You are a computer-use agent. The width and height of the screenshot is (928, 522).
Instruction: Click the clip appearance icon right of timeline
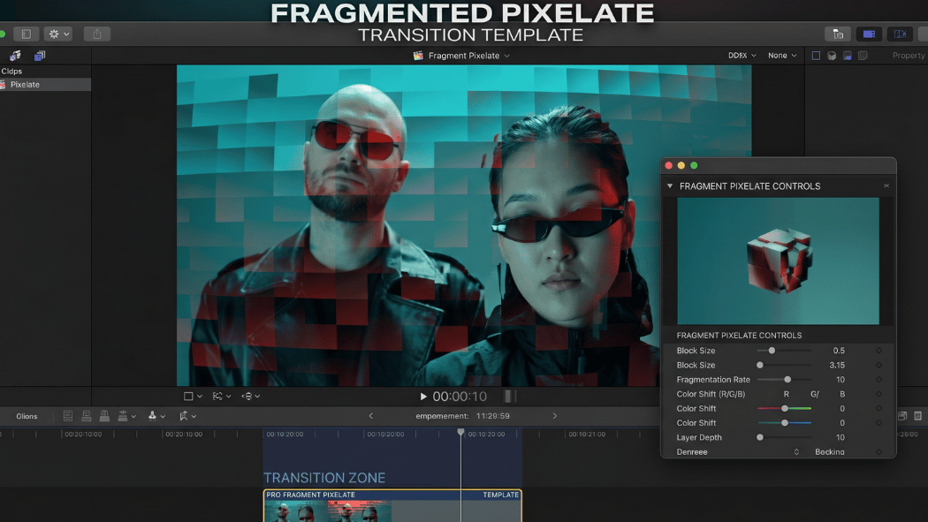point(902,416)
